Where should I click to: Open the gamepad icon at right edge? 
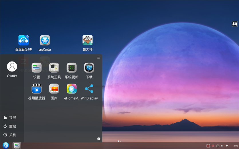(235, 24)
